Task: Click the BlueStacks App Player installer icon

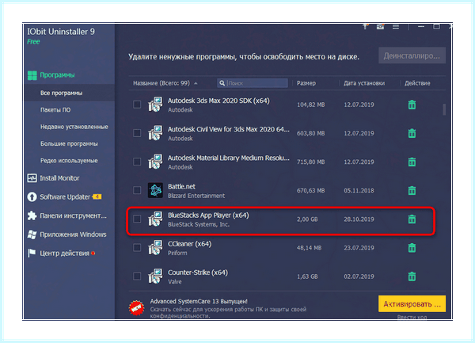Action: 155,219
